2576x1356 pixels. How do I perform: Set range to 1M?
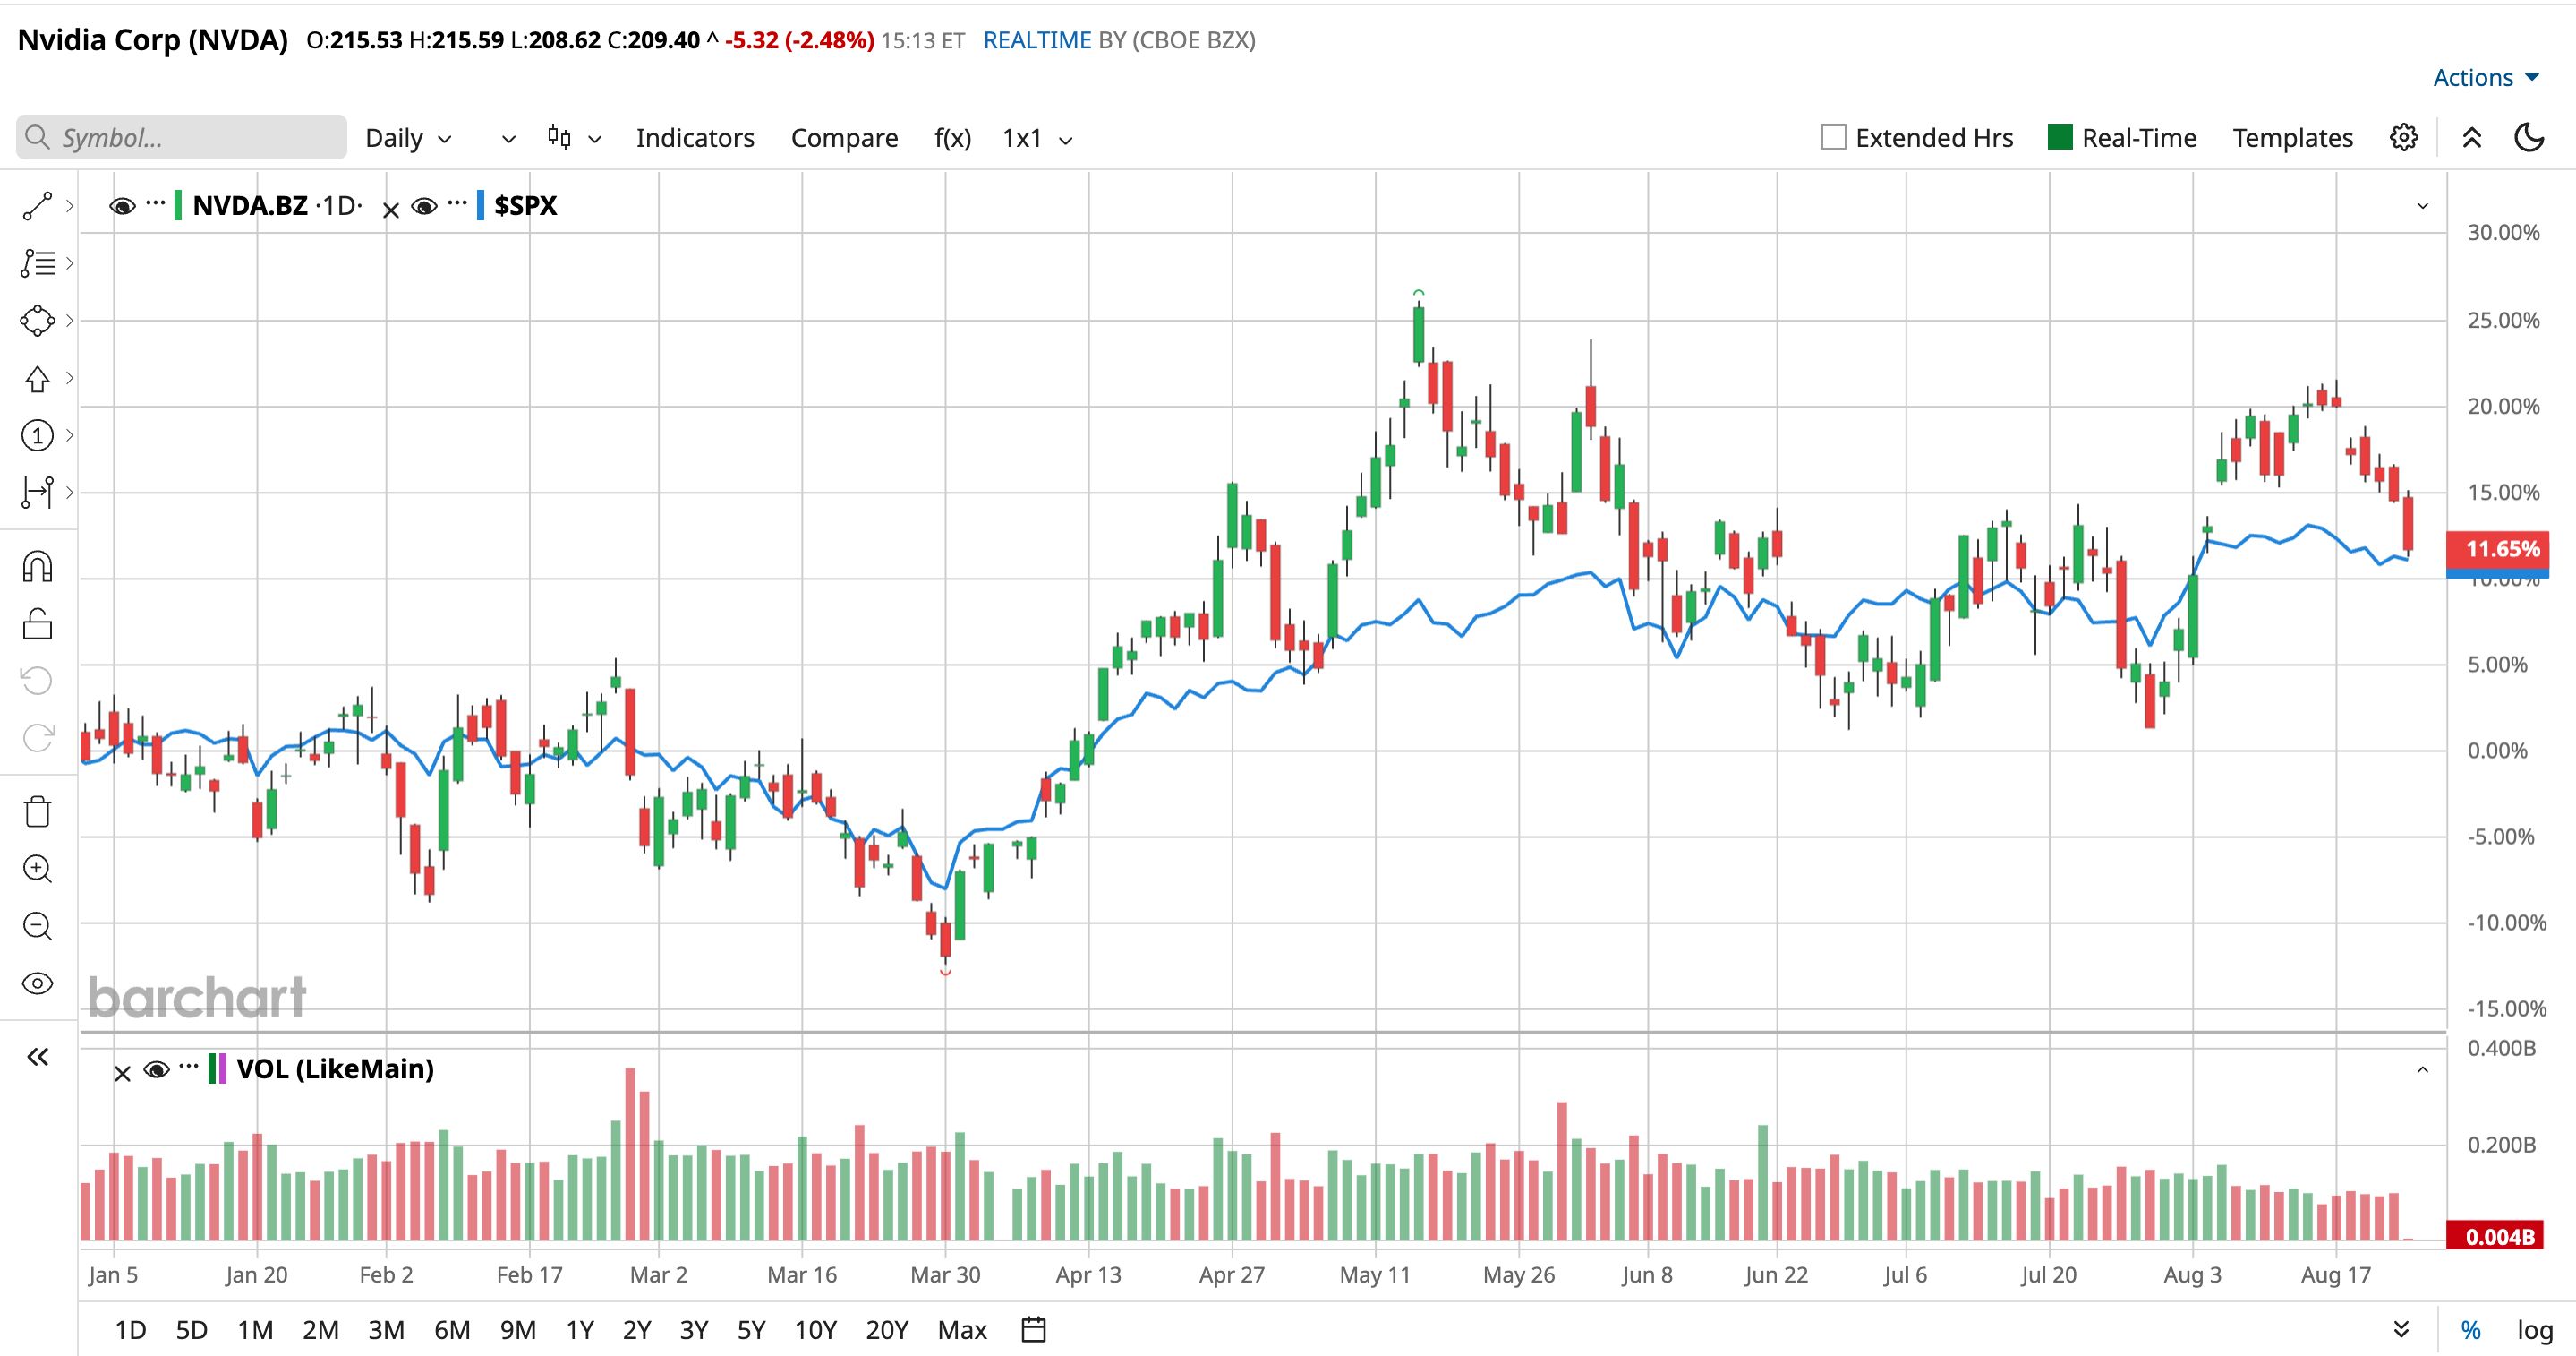[255, 1330]
